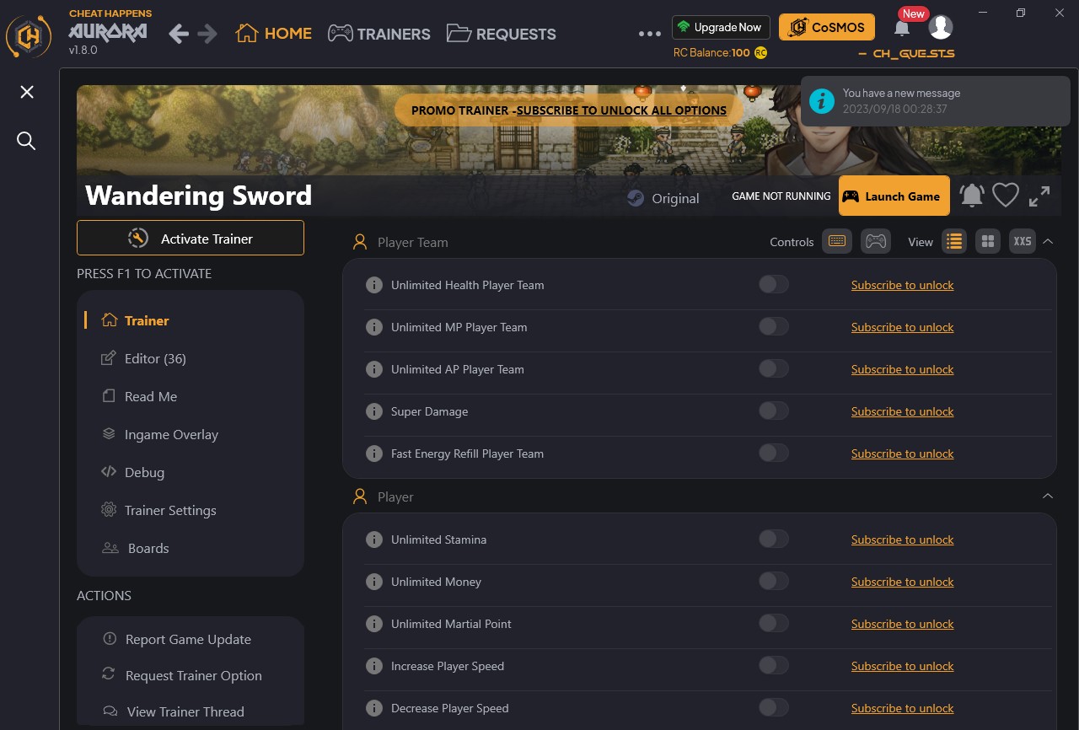Show info for Unlimited AP Player Team
This screenshot has height=730, width=1079.
tap(374, 369)
